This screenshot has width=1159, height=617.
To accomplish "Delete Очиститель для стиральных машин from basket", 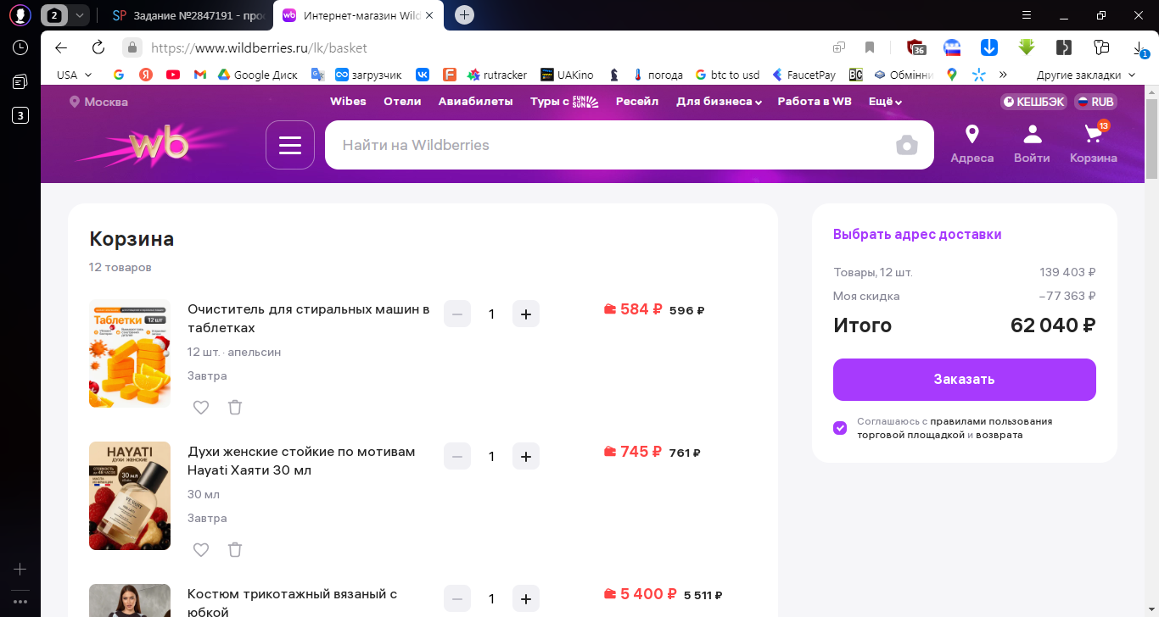I will 235,408.
